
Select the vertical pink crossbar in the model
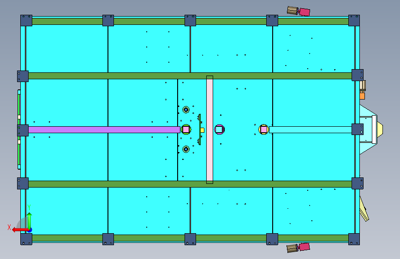click(x=209, y=130)
